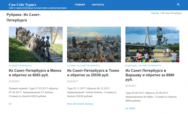Select the В ТОКИО category link

71,66
